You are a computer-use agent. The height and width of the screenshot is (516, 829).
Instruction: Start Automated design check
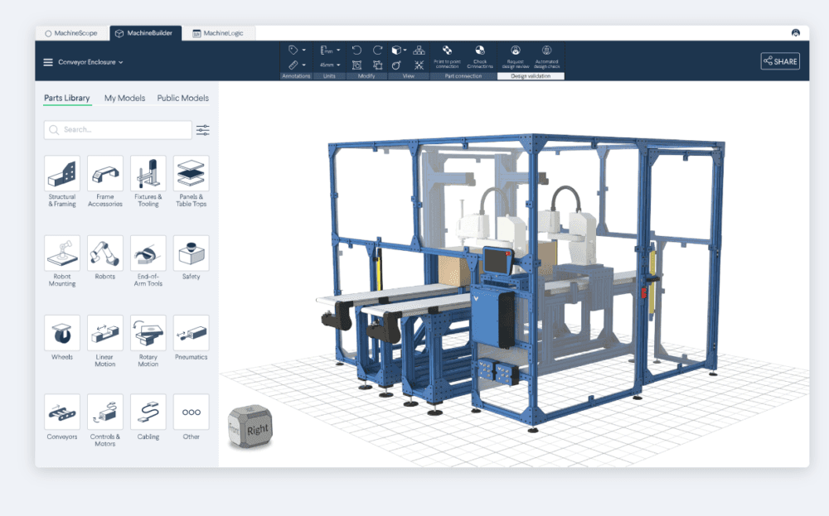coord(546,56)
